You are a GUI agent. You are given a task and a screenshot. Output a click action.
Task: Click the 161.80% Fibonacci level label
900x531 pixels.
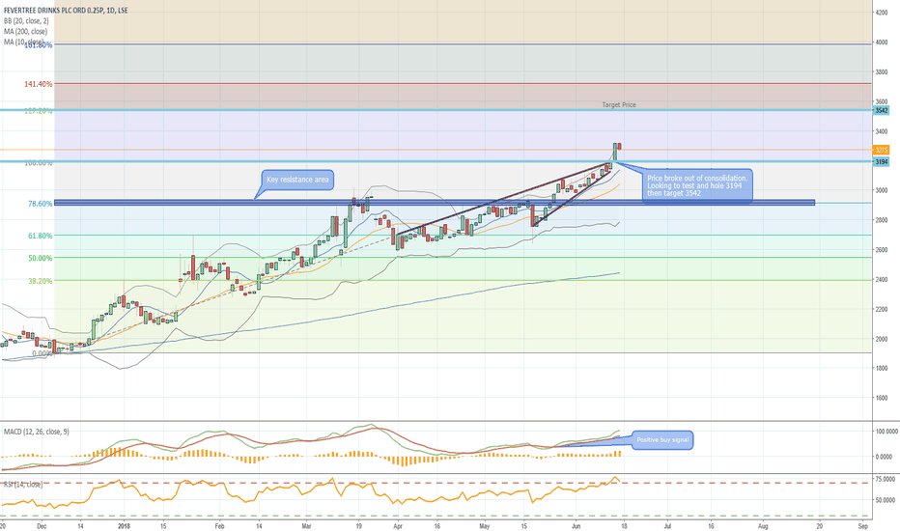(39, 44)
